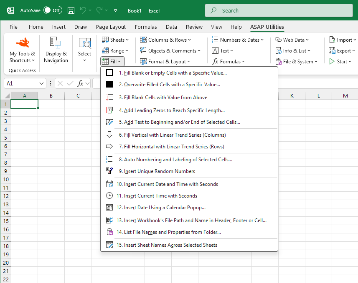Click the Display & Navigation icon
This screenshot has height=283, width=358.
click(56, 43)
